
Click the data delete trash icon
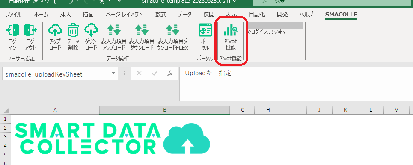(73, 30)
